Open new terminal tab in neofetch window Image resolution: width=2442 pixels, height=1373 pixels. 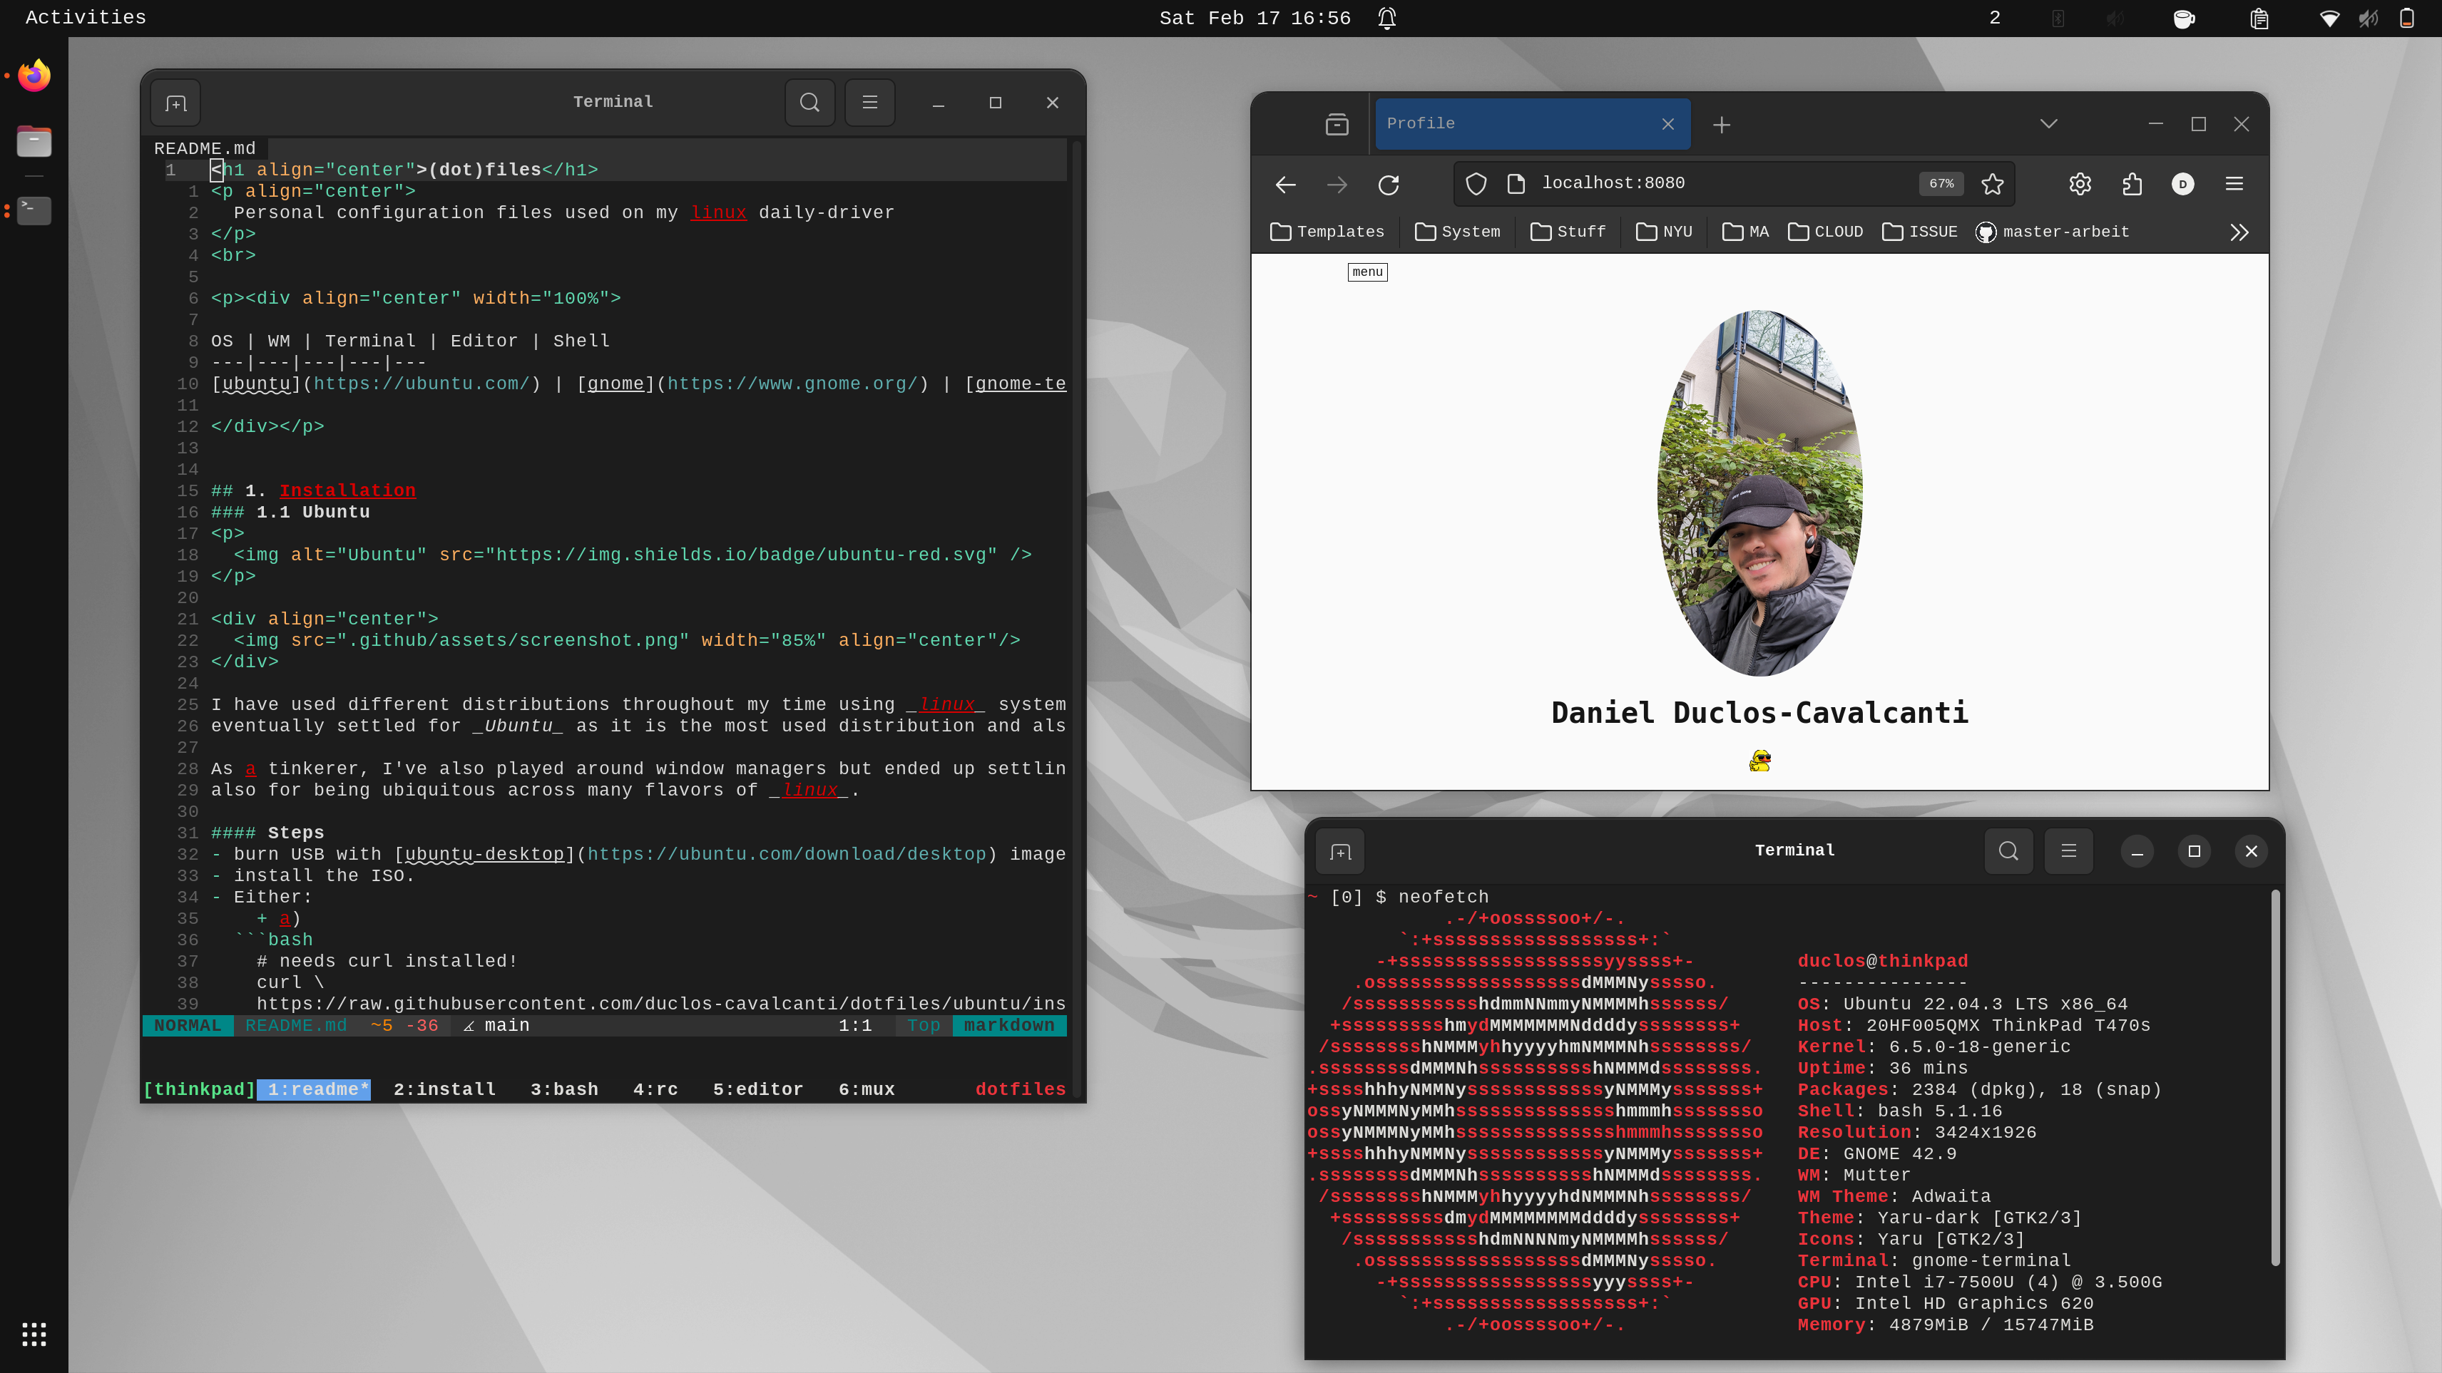(x=1340, y=851)
